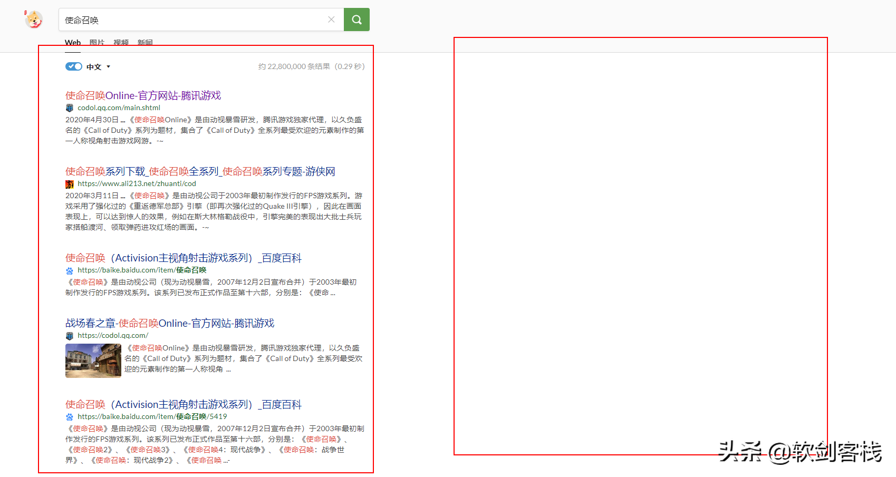896x477 pixels.
Task: Open the game screenshot thumbnail
Action: pyautogui.click(x=93, y=361)
